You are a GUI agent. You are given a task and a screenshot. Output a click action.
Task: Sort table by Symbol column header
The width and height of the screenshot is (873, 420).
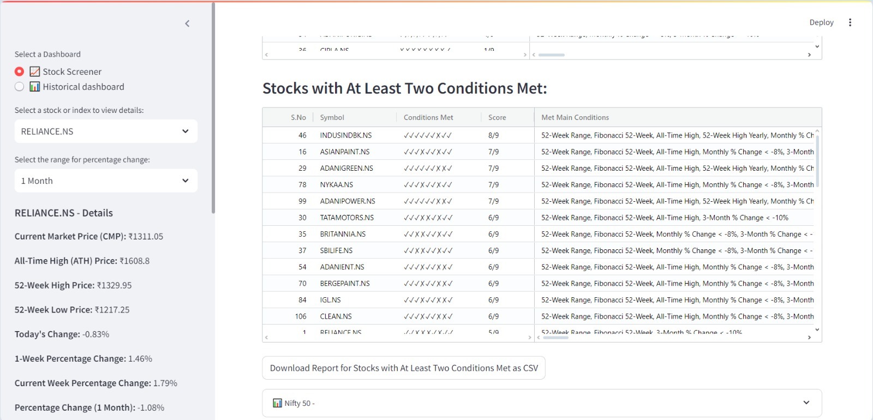pos(332,117)
